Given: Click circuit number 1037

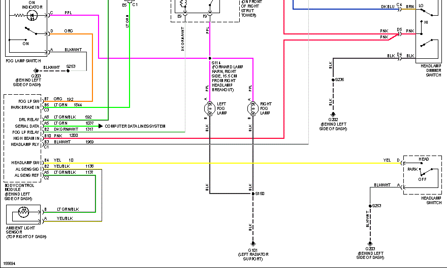Looking at the screenshot, I should (89, 123).
